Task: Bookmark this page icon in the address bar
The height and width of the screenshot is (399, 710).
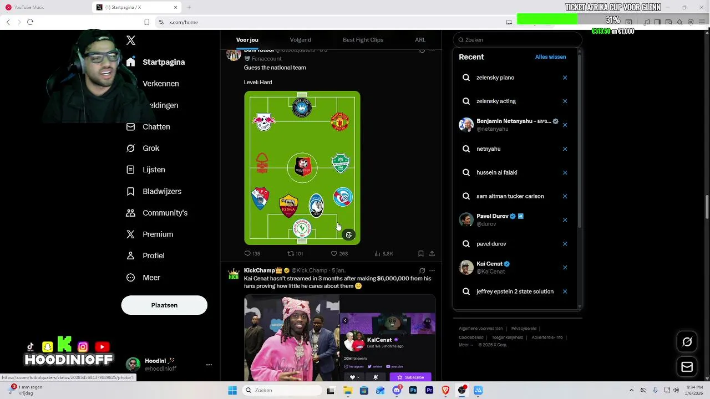Action: coord(146,22)
